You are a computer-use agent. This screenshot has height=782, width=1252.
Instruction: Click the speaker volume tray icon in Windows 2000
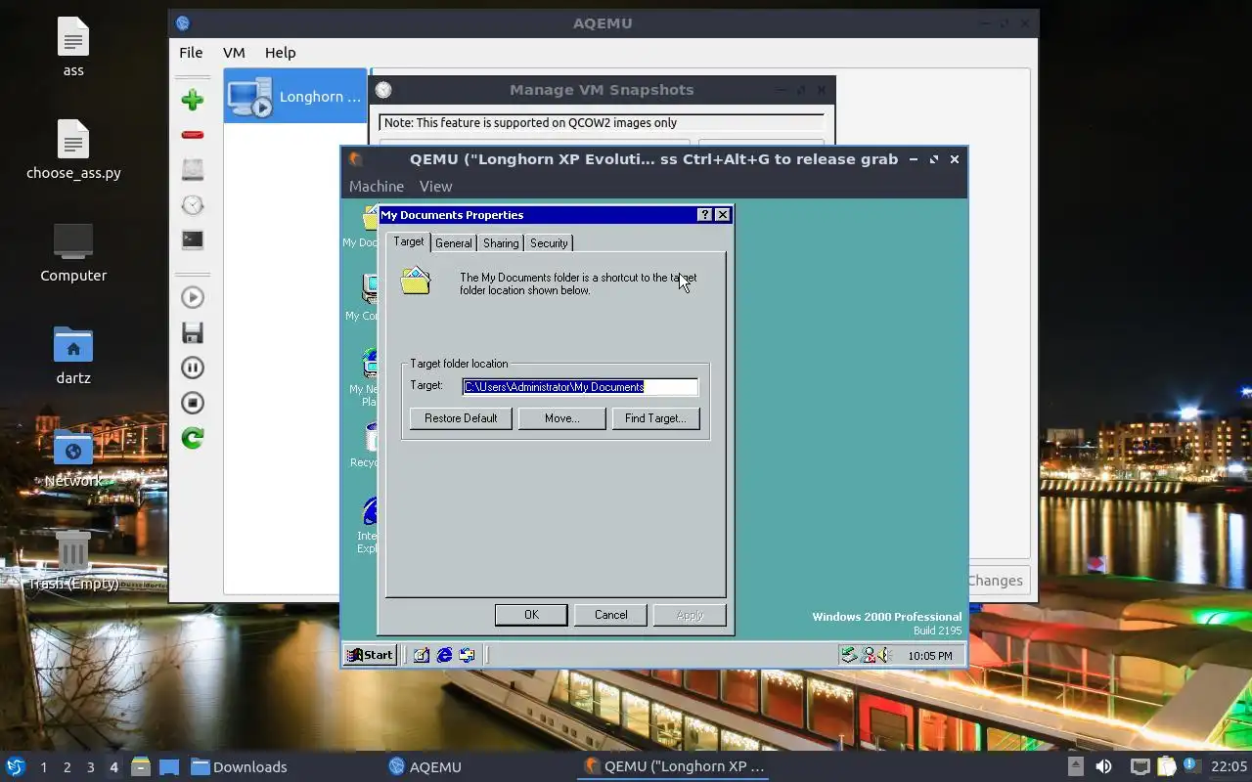883,656
